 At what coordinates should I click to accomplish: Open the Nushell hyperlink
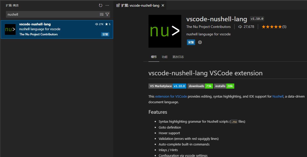pyautogui.click(x=278, y=96)
